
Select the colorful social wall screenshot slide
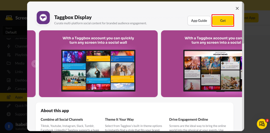tap(98, 64)
